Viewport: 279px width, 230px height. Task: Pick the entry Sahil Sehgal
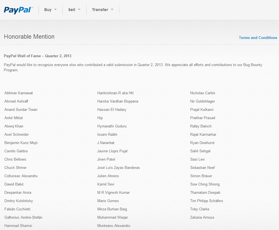200,151
